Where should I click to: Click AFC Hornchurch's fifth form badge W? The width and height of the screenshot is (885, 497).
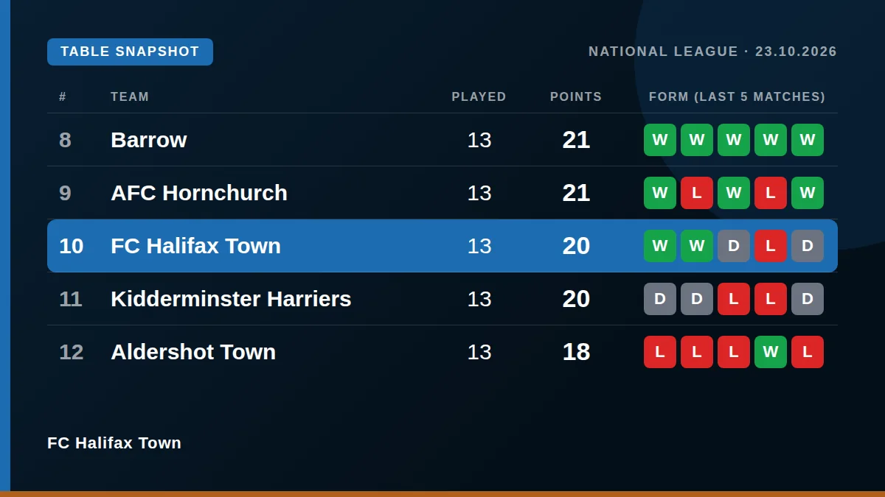pos(808,193)
